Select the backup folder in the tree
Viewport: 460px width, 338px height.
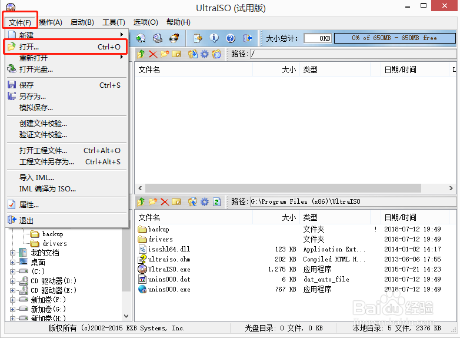pyautogui.click(x=47, y=234)
